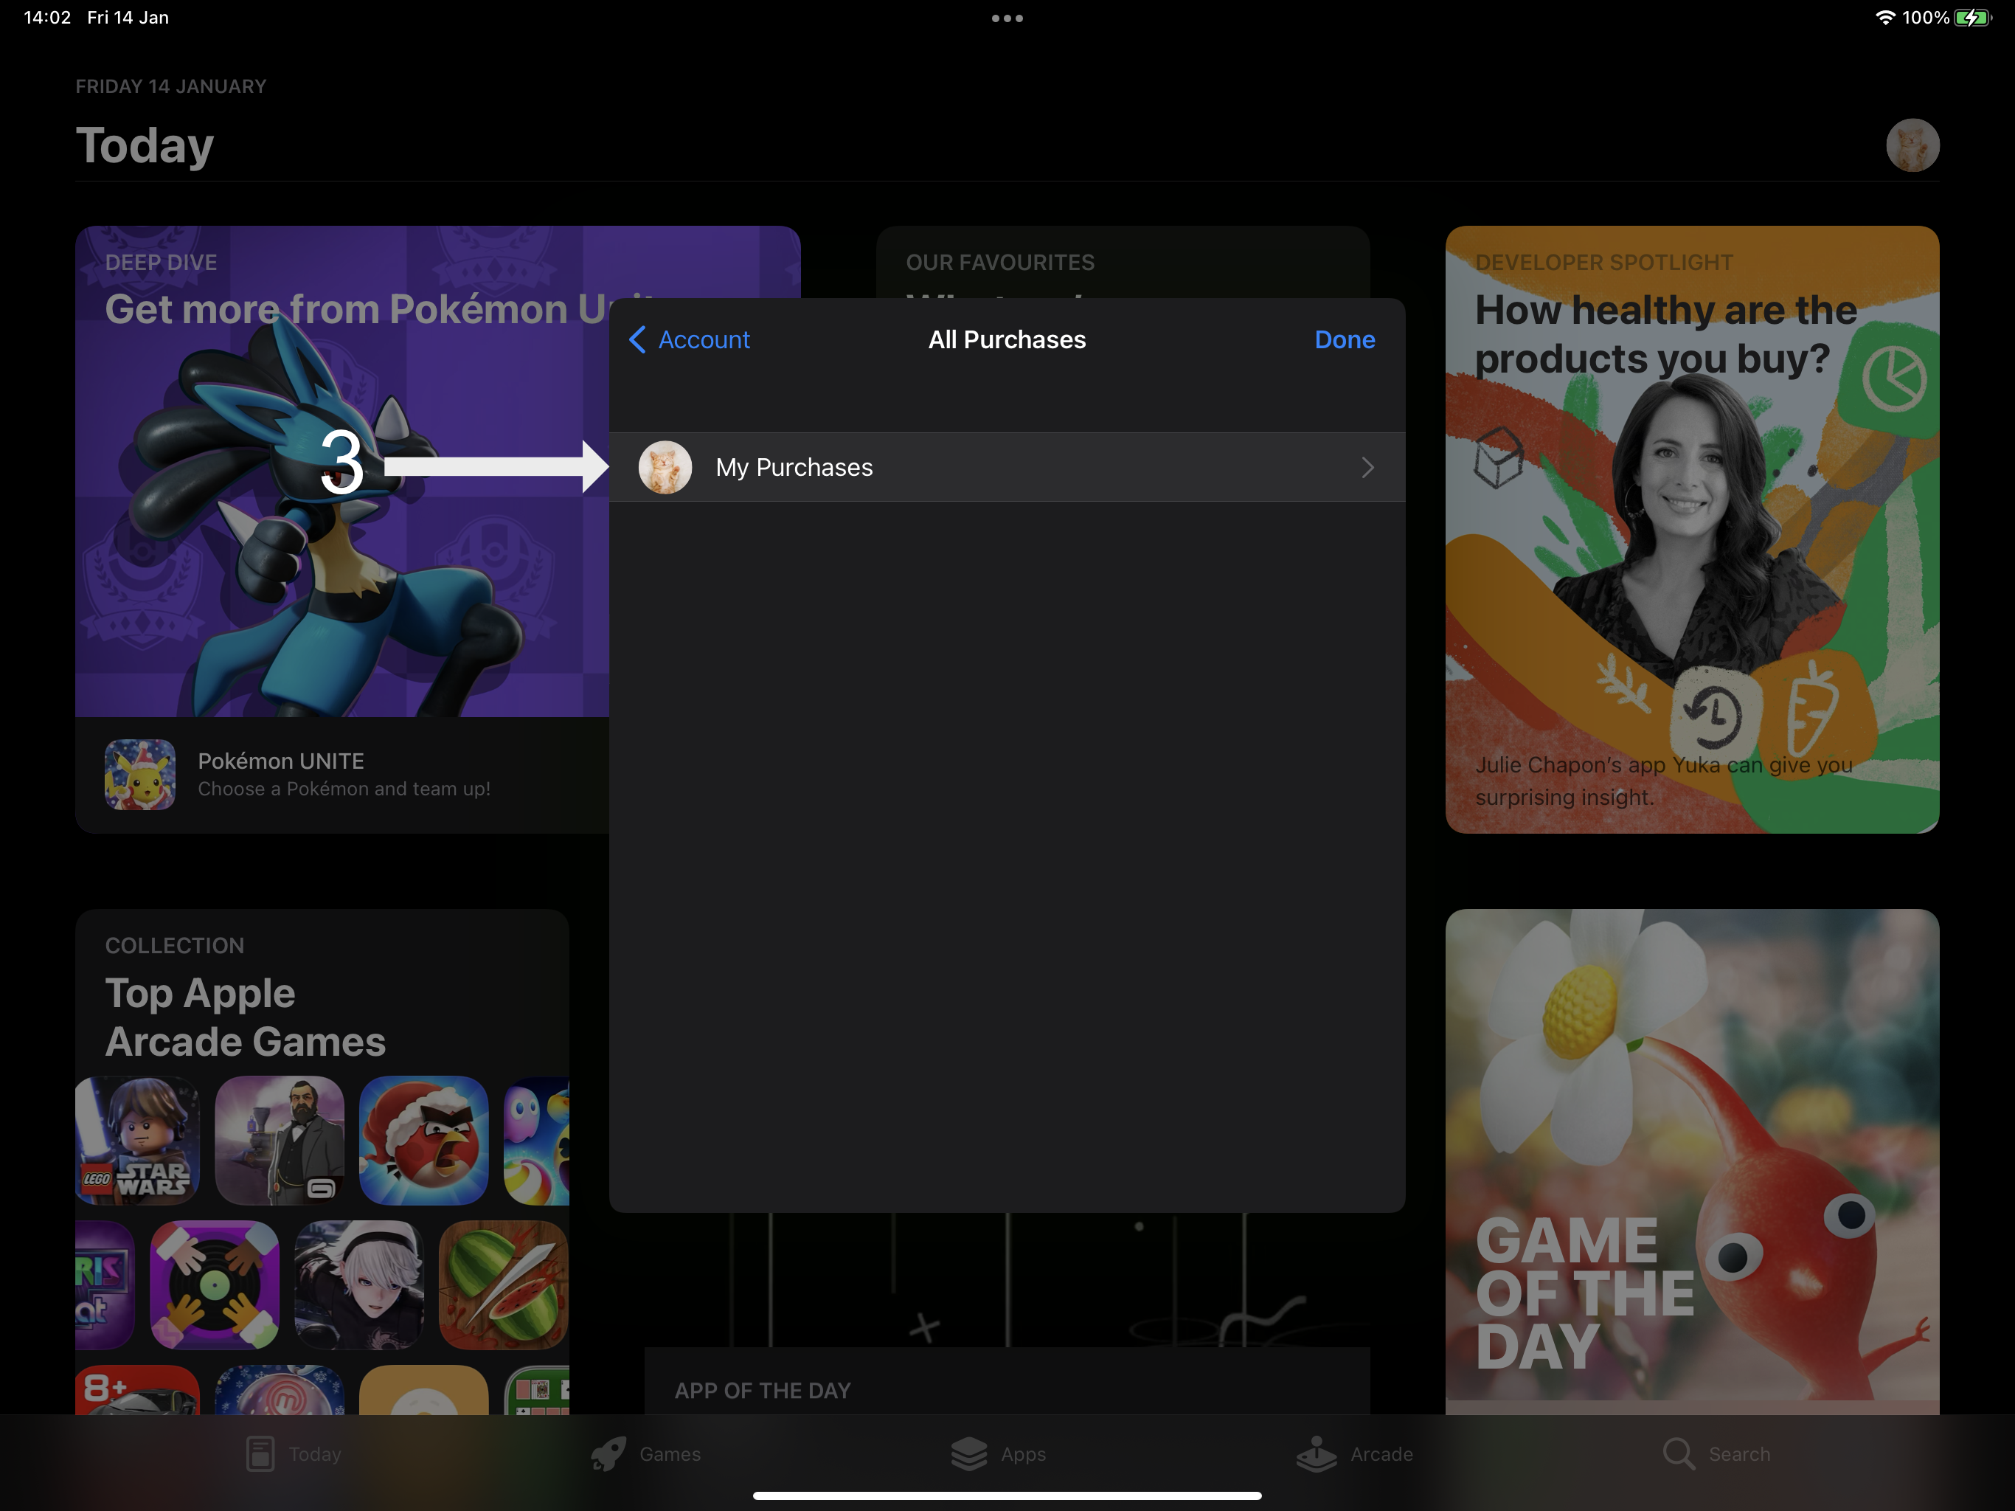Switch to the Search tab
Viewport: 2015px width, 1511px height.
coord(1716,1454)
